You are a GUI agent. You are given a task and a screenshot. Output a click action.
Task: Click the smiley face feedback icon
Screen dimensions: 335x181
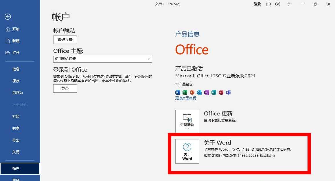[x=268, y=4]
